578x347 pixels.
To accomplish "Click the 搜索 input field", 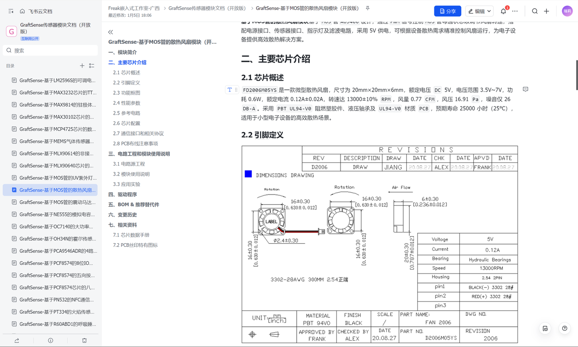I will click(50, 51).
